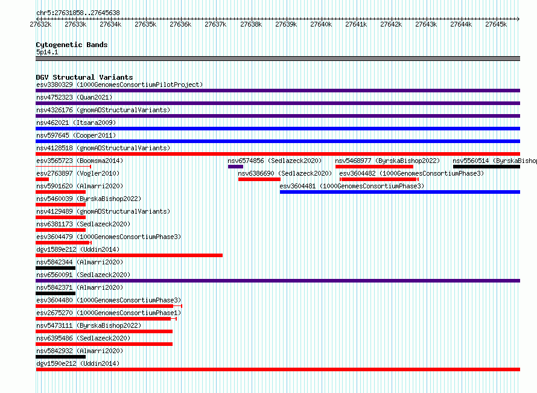This screenshot has width=537, height=393.
Task: Click the 5p14.1 cytogenetic band bar
Action: [278, 59]
